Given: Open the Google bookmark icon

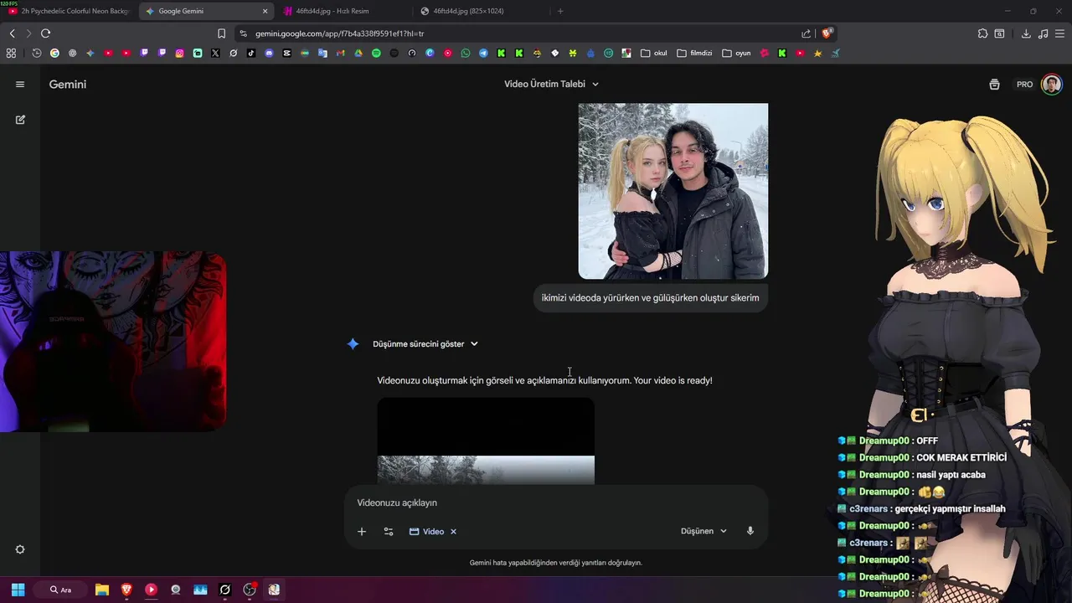Looking at the screenshot, I should (x=54, y=53).
